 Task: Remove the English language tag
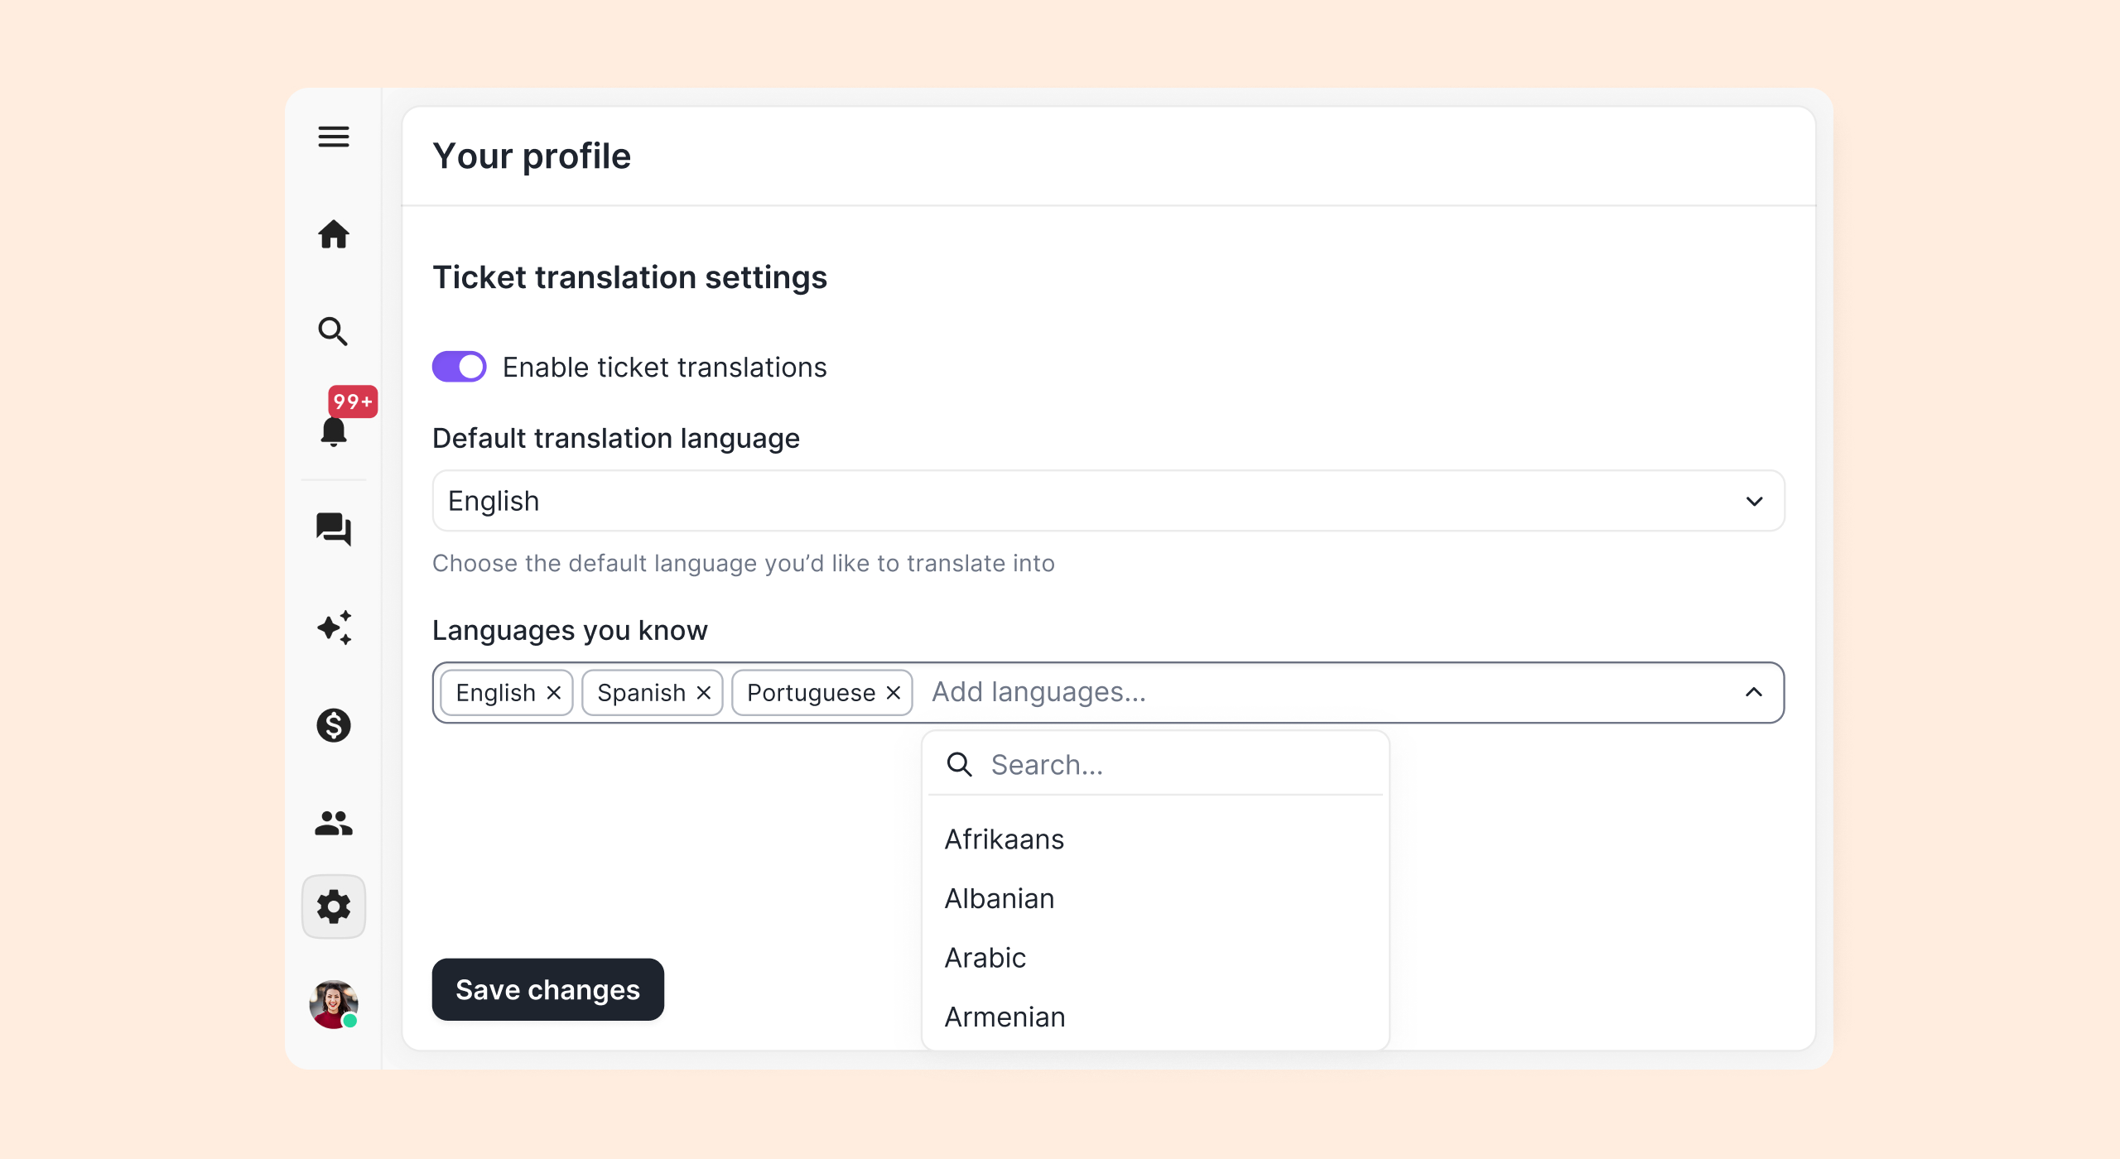click(x=554, y=693)
